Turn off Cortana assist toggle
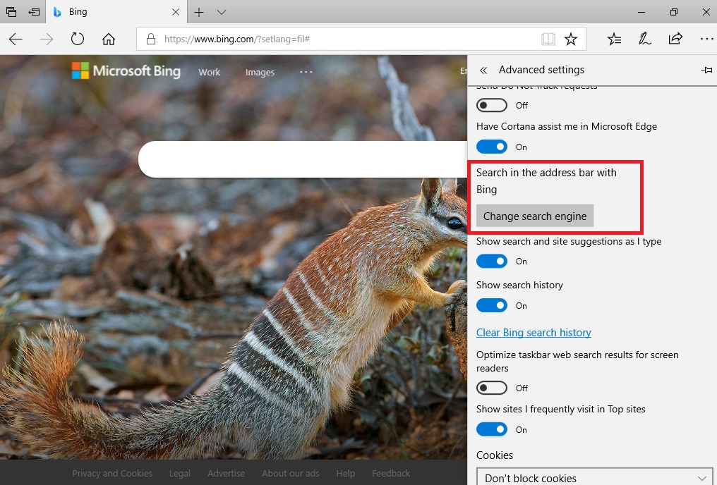This screenshot has height=485, width=717. (x=492, y=147)
